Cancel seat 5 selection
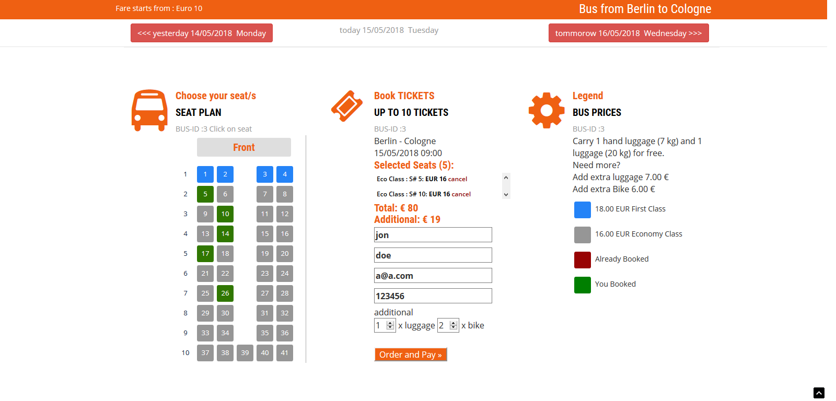The width and height of the screenshot is (836, 401). (x=458, y=179)
